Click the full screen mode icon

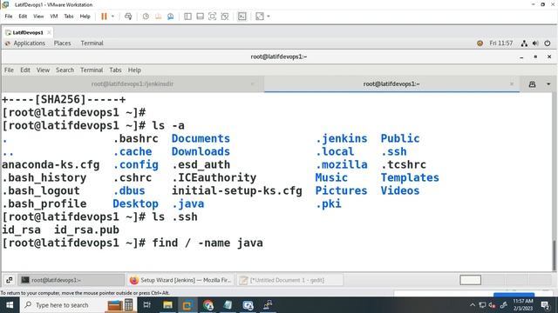tap(212, 17)
